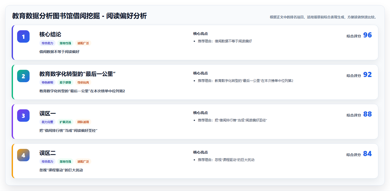Click the 易于部署 tag

tap(65, 83)
